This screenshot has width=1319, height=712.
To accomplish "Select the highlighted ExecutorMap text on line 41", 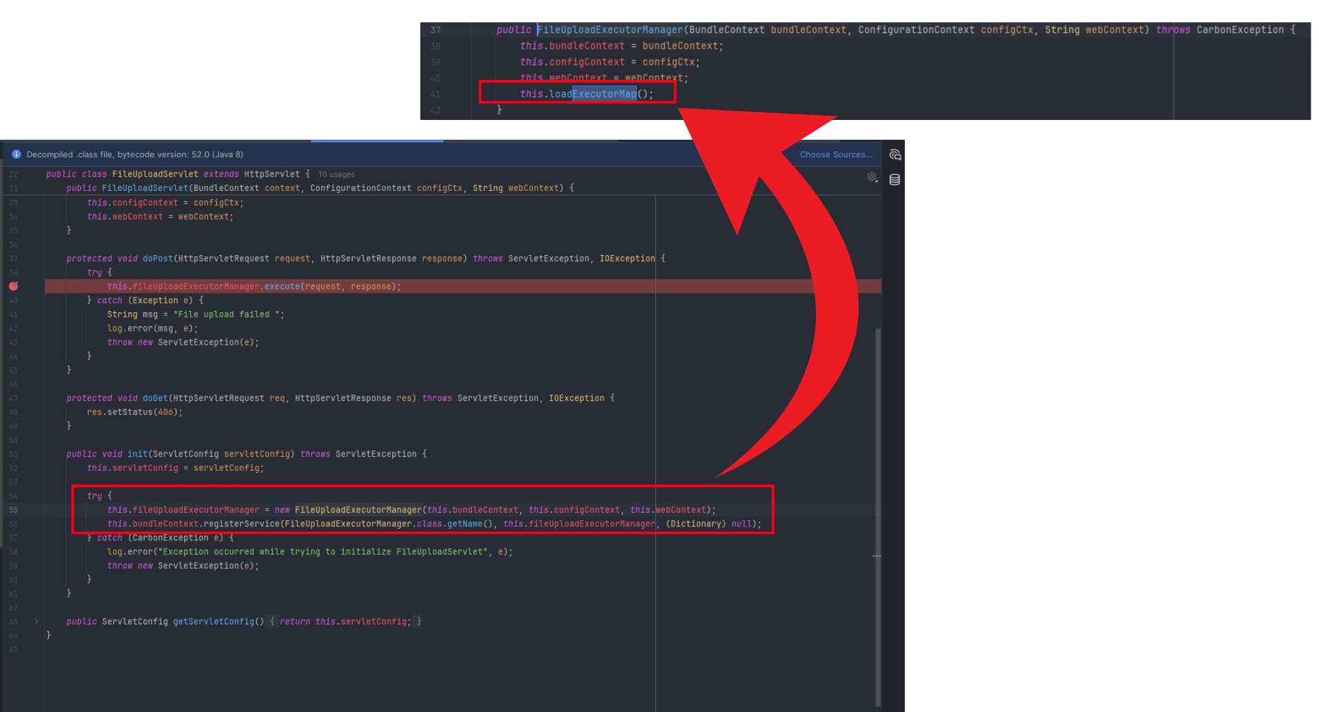I will tap(604, 94).
